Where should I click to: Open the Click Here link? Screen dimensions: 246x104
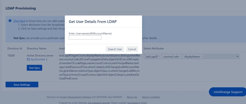(19, 21)
